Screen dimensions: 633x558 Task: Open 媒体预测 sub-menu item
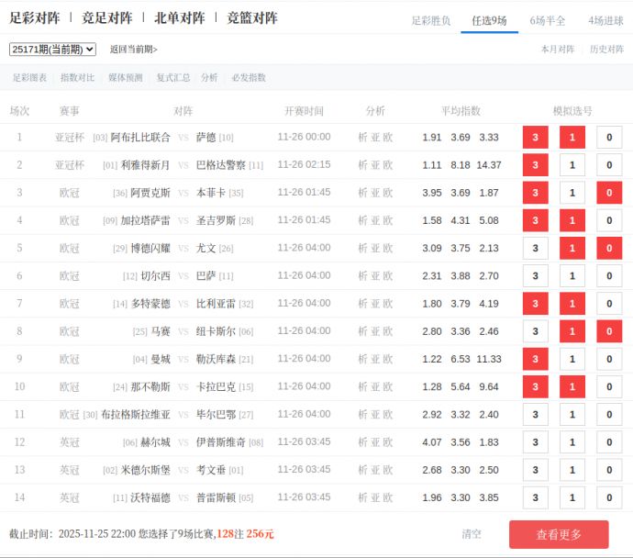(125, 78)
